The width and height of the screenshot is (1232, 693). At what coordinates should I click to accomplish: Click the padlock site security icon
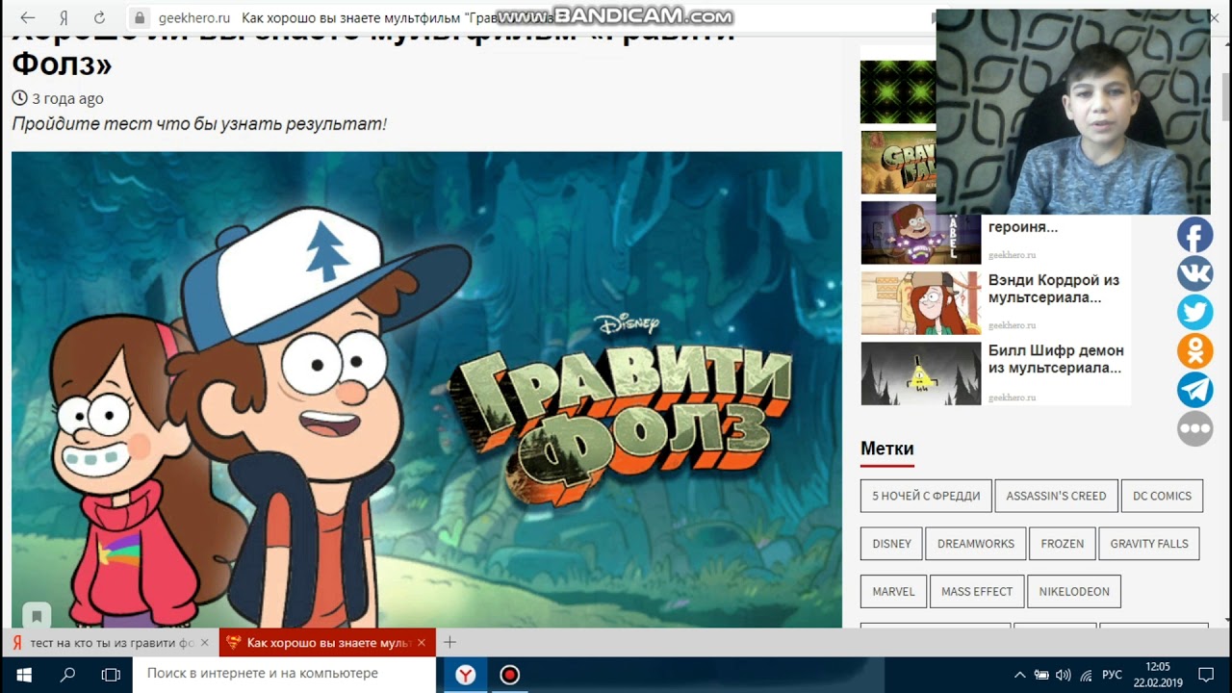tap(140, 17)
